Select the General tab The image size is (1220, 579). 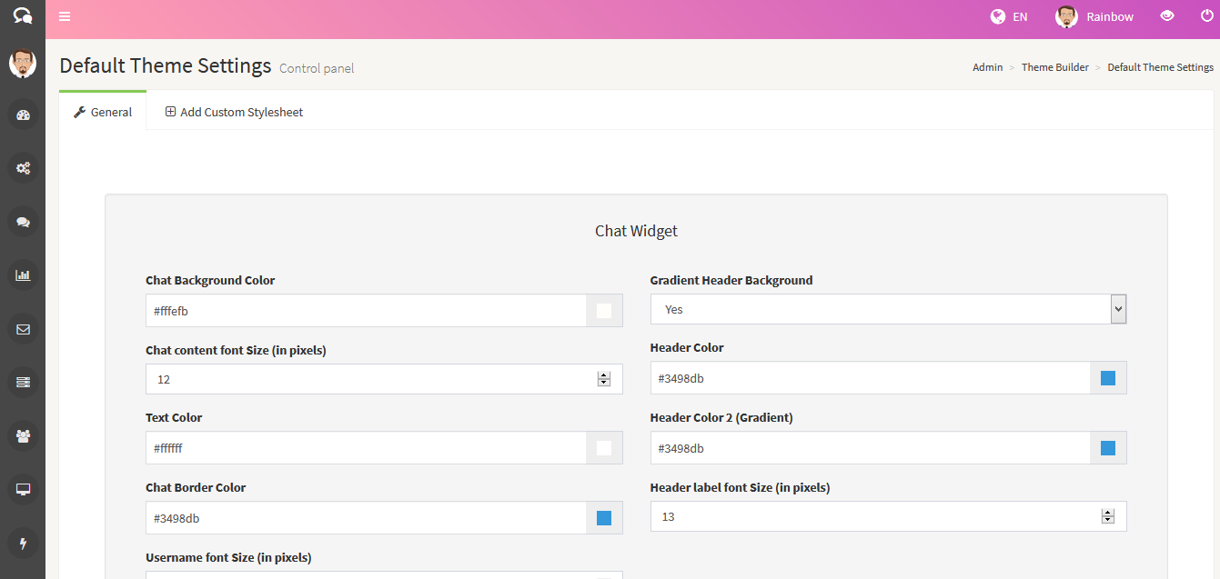(103, 111)
